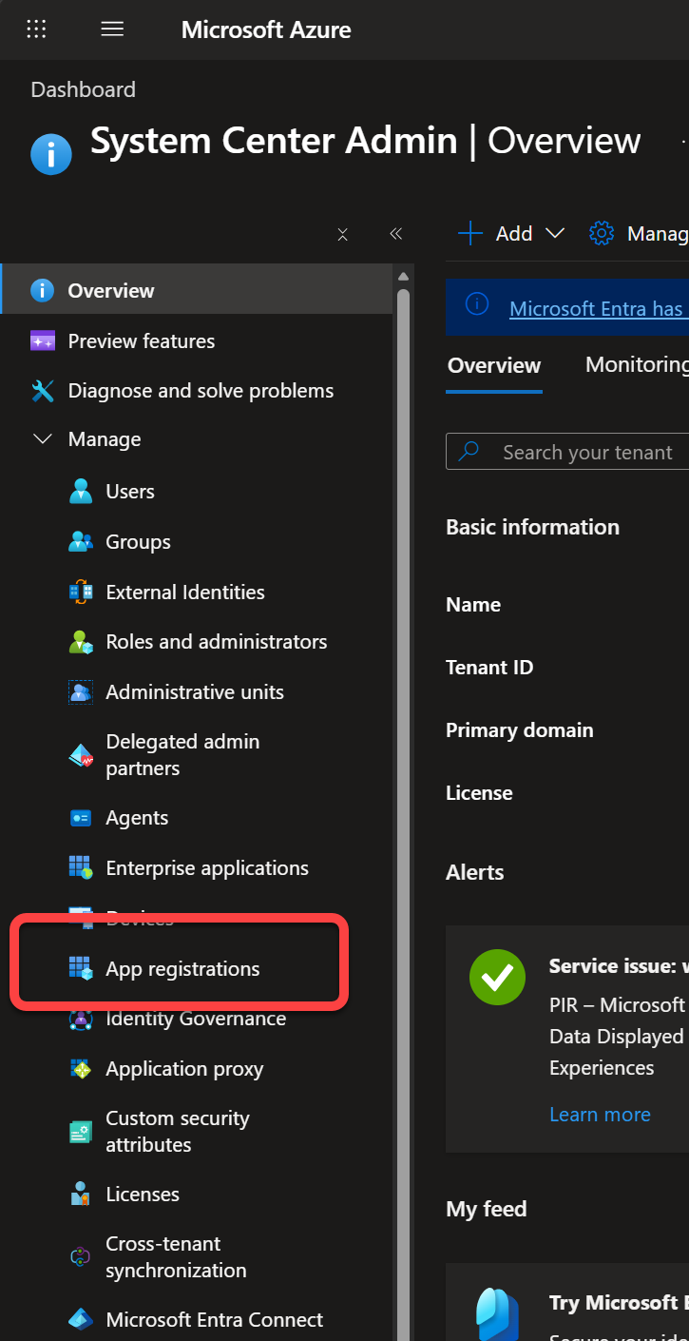Click the Custom security attributes icon
Viewport: 689px width, 1341px height.
(81, 1132)
